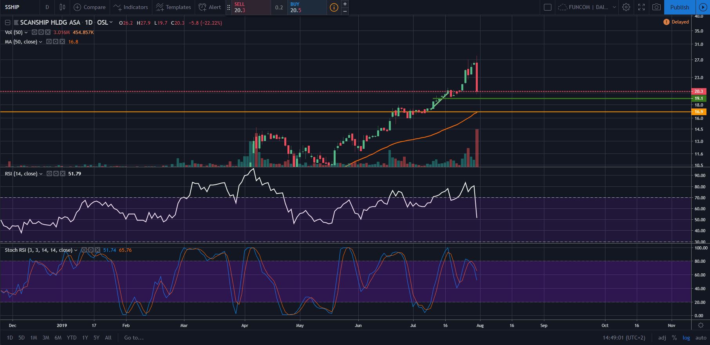
Task: Open the Indicators dialog
Action: click(131, 7)
